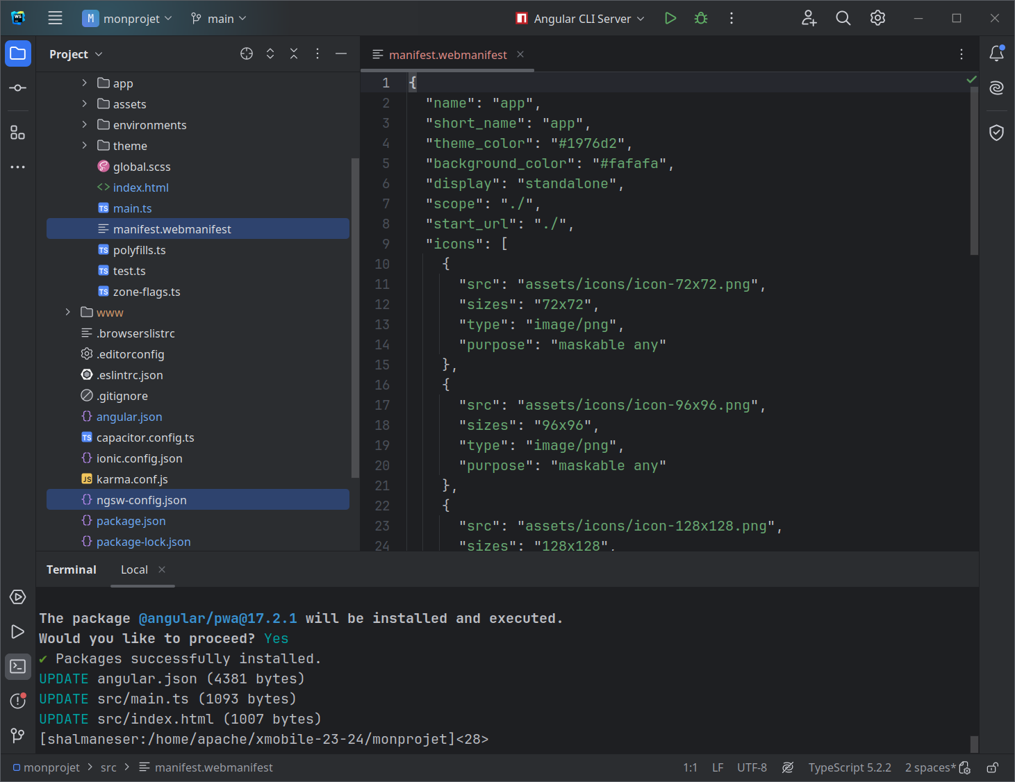
Task: Toggle file read-only lock in status bar
Action: 993,767
